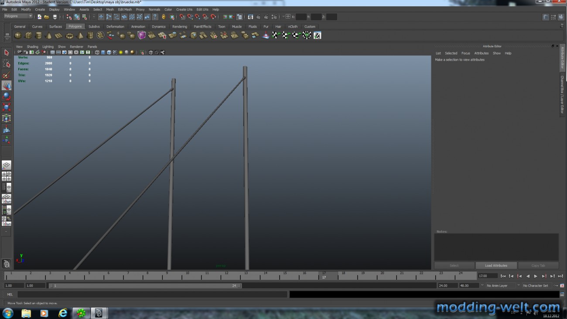Click the question mark snap icon
Image resolution: width=567 pixels, height=319 pixels.
click(x=155, y=17)
